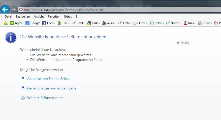Open the Datei menu

(8, 17)
